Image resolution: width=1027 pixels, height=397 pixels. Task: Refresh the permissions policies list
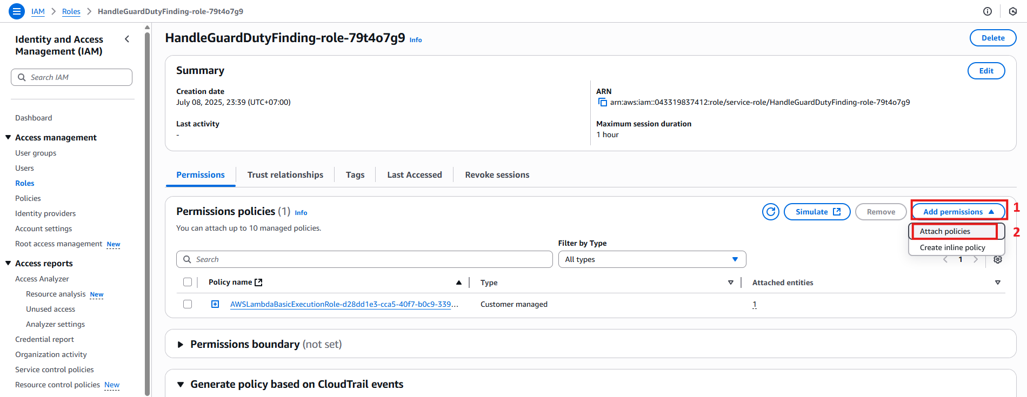771,212
